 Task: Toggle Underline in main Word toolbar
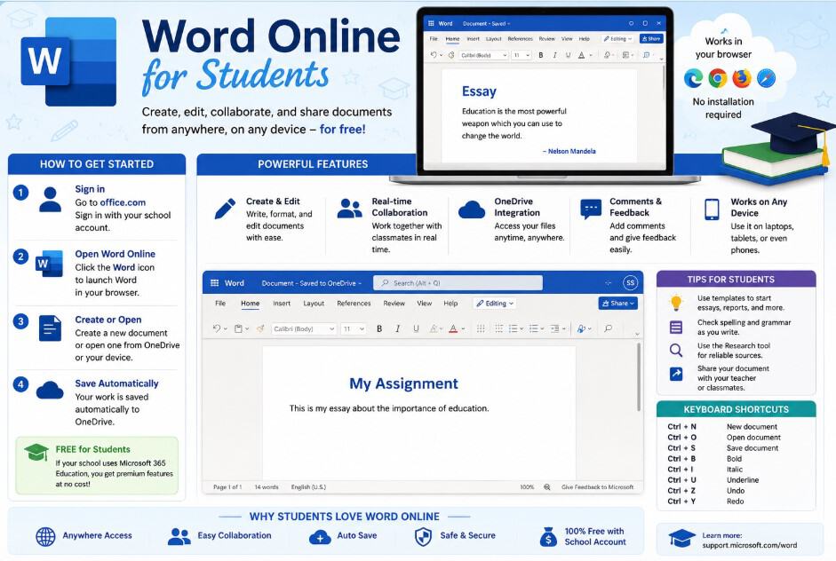pos(416,328)
